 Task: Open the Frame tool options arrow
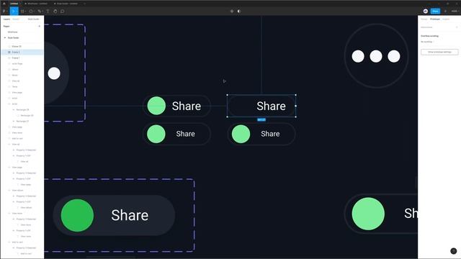coord(26,12)
